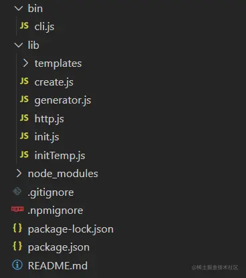This screenshot has height=278, width=246.
Task: Click the git icon next to .gitignore
Action: point(17,191)
